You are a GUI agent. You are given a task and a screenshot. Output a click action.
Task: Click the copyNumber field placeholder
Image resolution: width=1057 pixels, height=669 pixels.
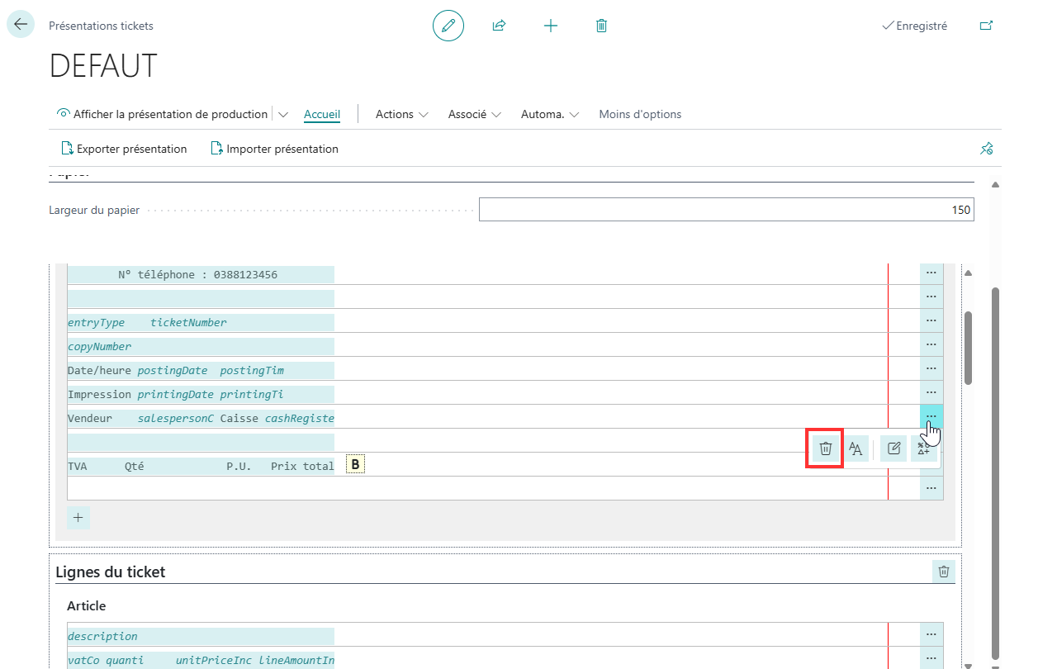(100, 346)
